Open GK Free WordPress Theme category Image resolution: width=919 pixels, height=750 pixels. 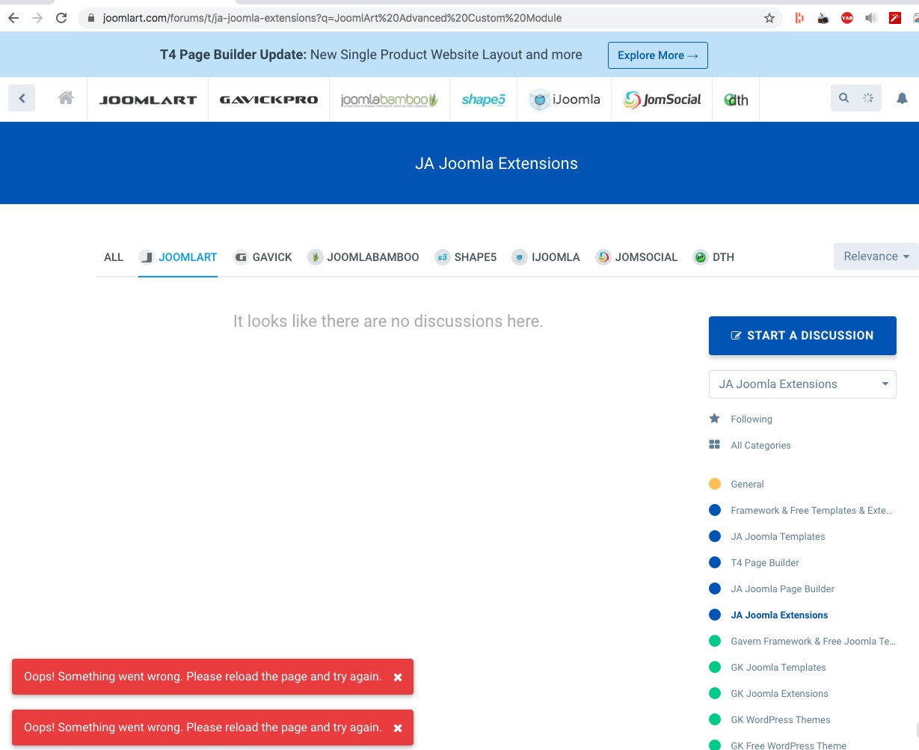[788, 746]
